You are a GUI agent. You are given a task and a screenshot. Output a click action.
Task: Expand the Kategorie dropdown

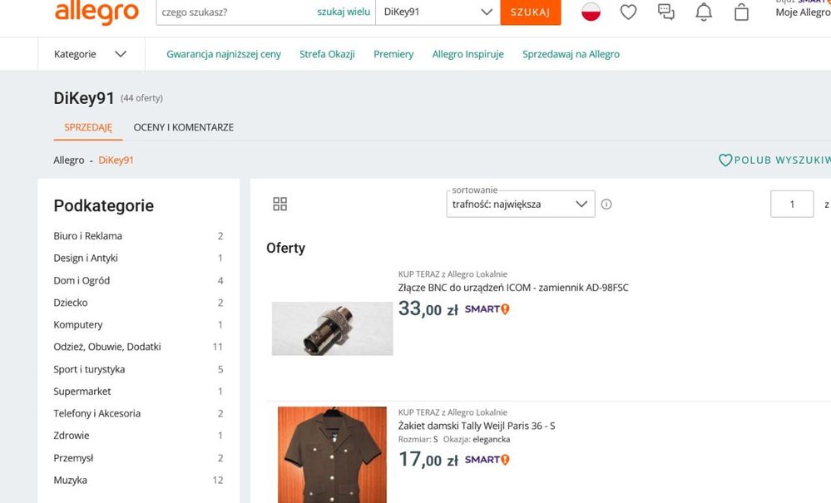[90, 54]
